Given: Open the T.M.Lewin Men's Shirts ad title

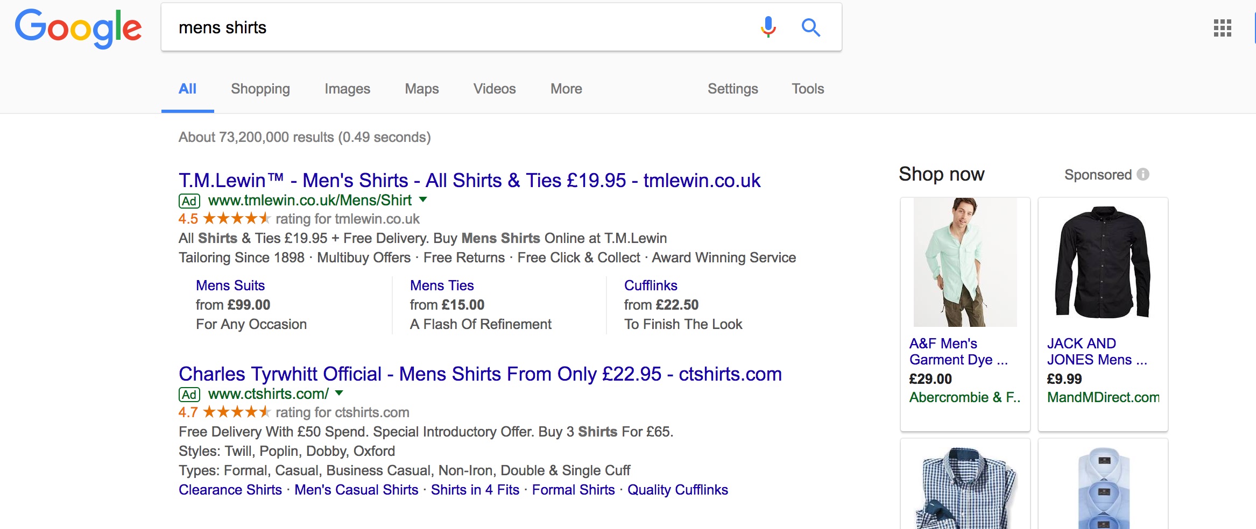Looking at the screenshot, I should point(469,181).
